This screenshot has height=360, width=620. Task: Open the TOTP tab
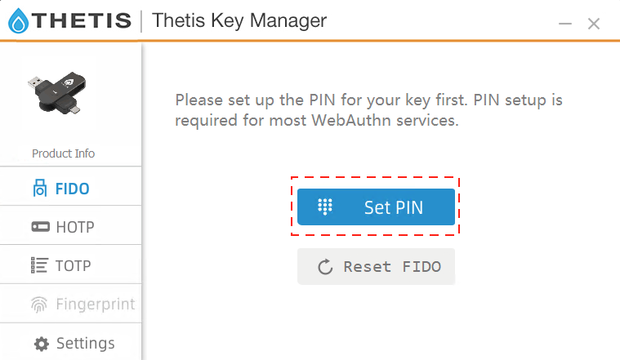coord(74,265)
